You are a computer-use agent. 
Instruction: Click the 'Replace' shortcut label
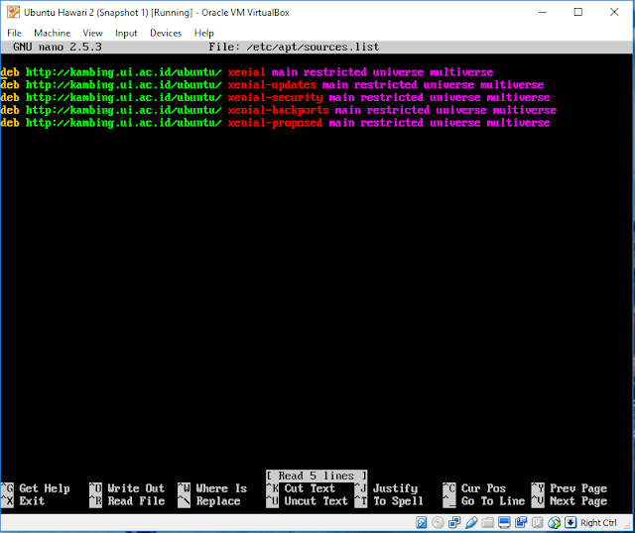tap(218, 501)
